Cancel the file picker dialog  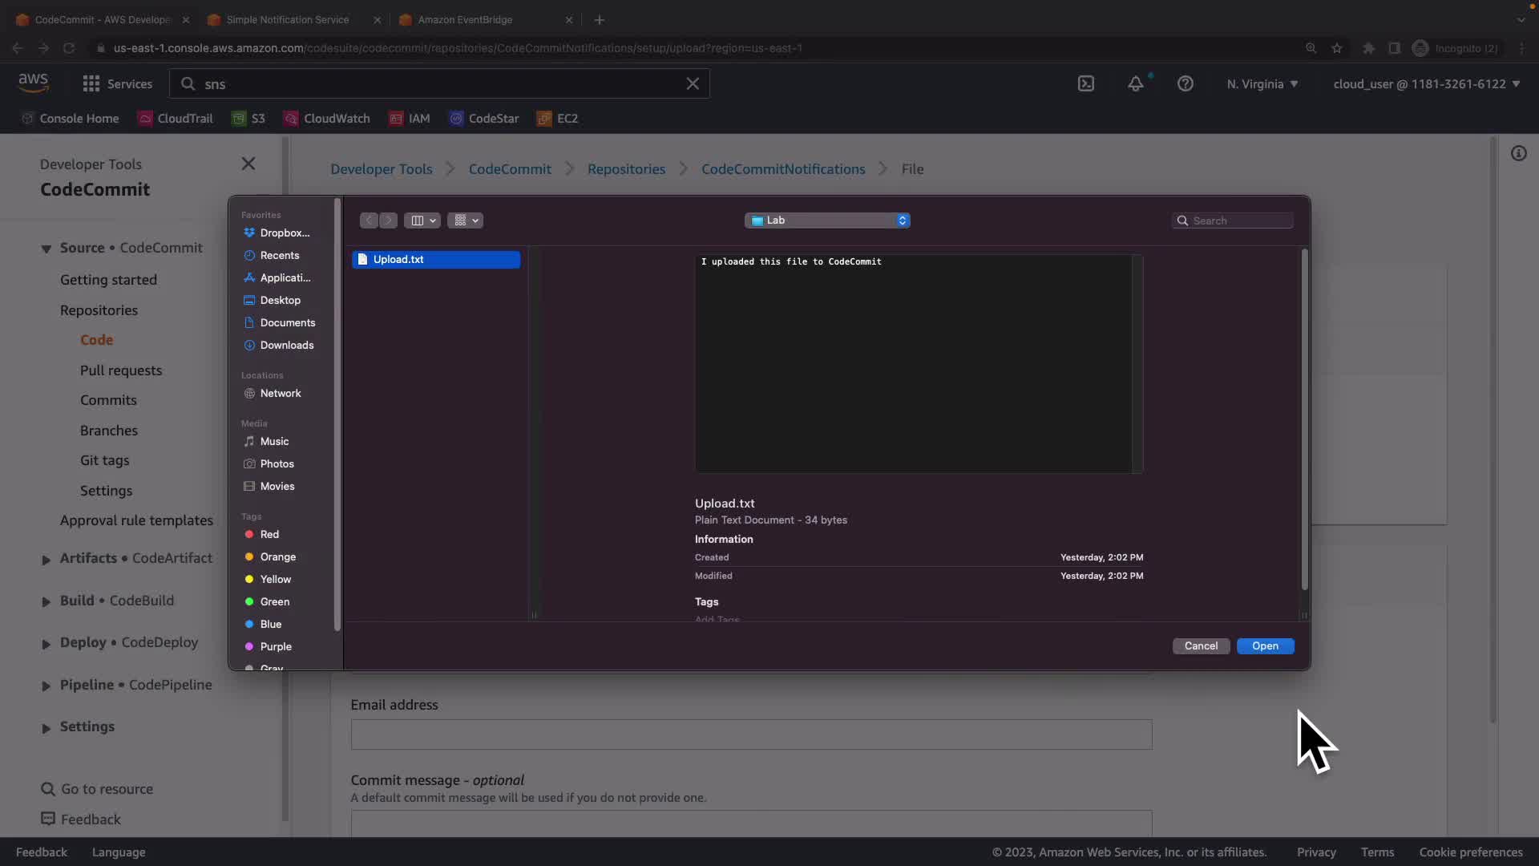pyautogui.click(x=1201, y=645)
